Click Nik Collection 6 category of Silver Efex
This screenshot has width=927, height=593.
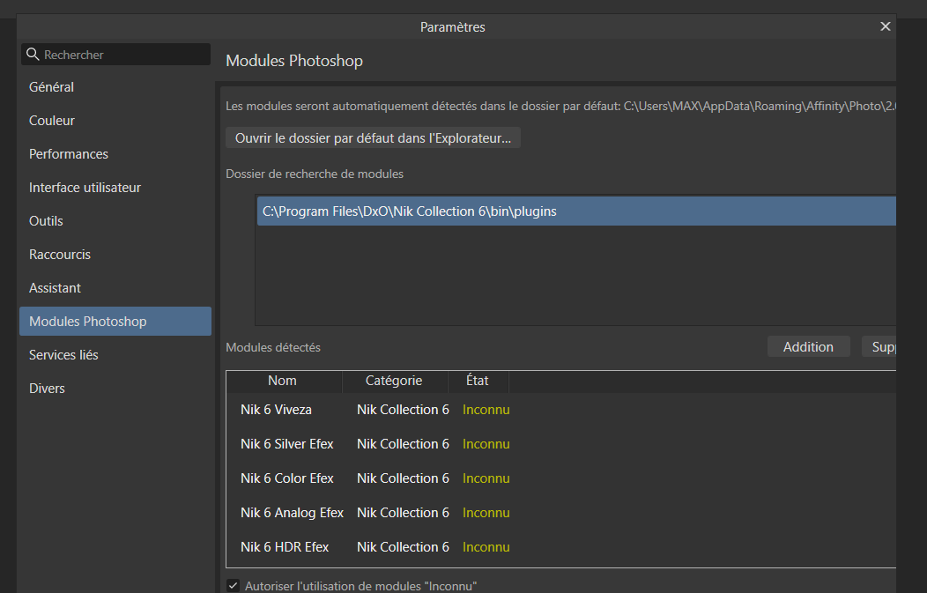(403, 444)
